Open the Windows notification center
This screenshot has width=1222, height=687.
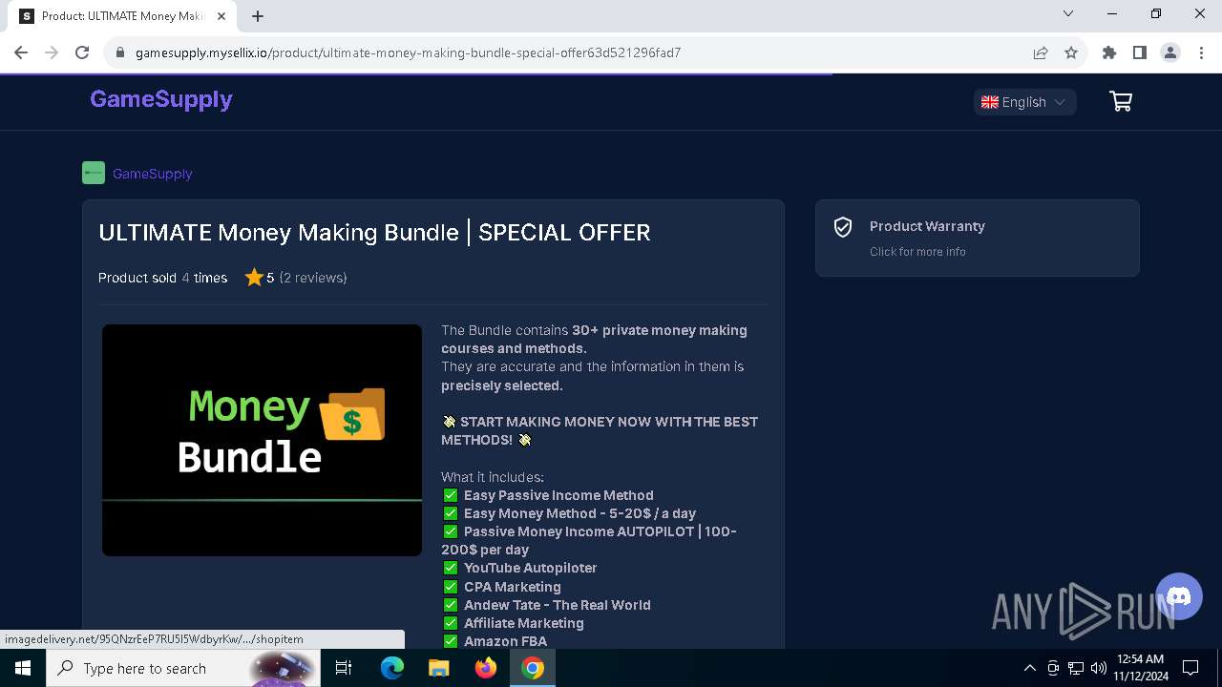(x=1190, y=668)
